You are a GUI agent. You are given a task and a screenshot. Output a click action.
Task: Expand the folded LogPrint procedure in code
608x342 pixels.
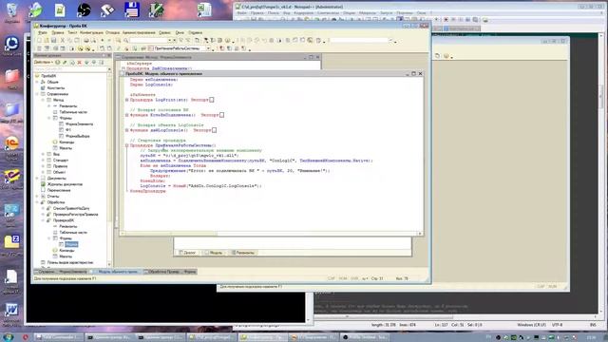point(126,100)
